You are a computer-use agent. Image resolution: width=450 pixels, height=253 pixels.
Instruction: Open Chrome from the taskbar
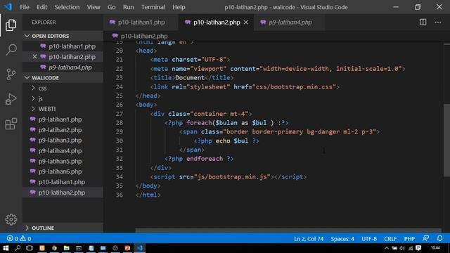(x=54, y=248)
